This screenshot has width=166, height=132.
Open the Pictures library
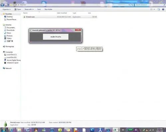[10, 36]
